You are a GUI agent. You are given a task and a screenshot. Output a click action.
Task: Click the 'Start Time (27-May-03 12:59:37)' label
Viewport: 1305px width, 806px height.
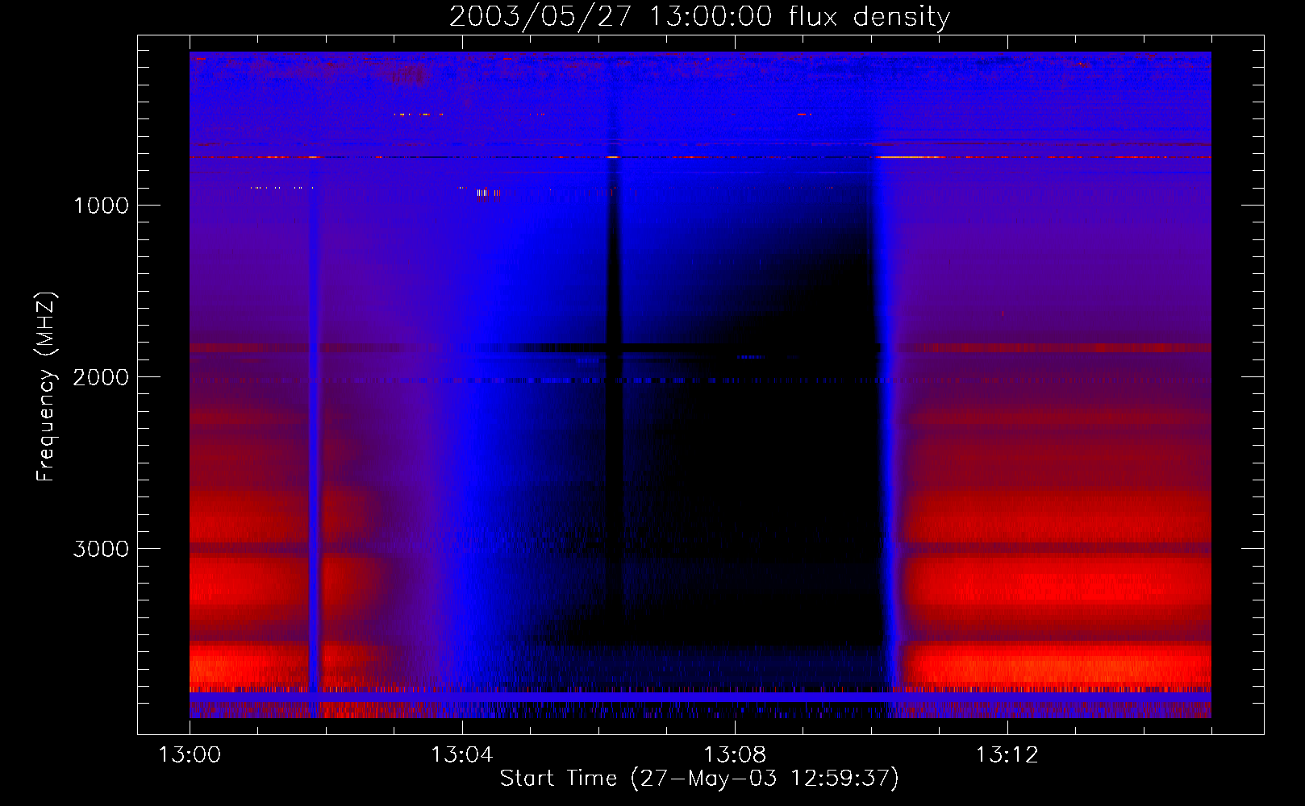tap(699, 779)
